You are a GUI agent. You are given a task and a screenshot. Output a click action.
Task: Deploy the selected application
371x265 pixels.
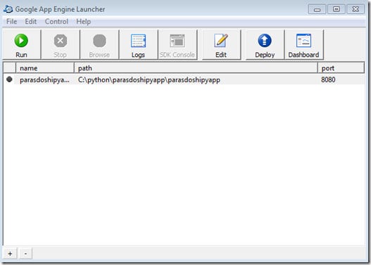coord(265,45)
